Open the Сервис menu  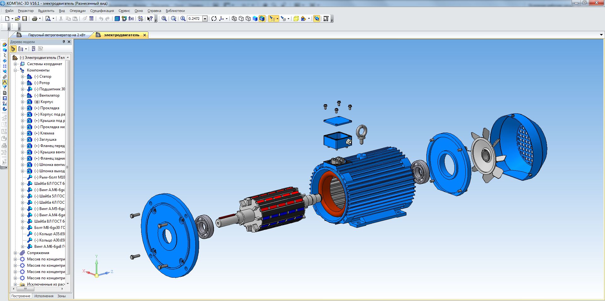tap(124, 11)
